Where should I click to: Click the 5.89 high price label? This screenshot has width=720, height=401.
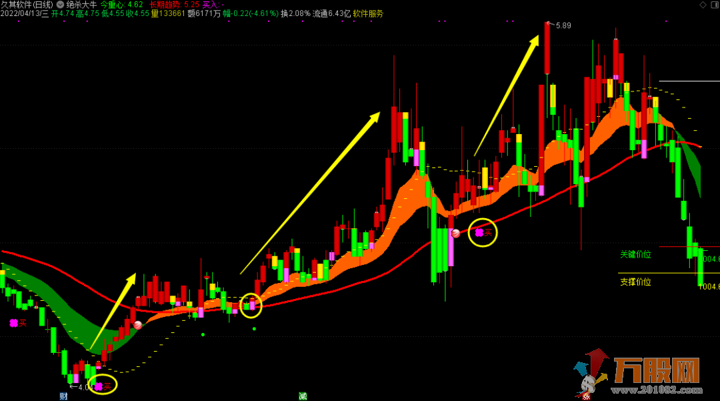tap(563, 25)
